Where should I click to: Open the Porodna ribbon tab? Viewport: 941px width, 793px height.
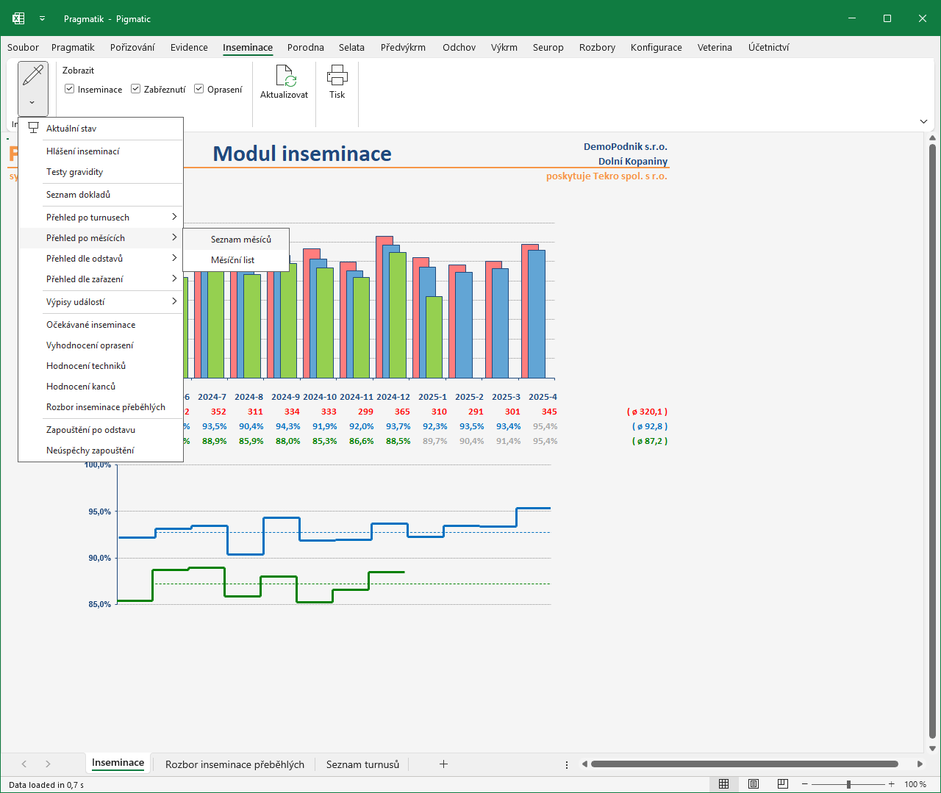[306, 48]
